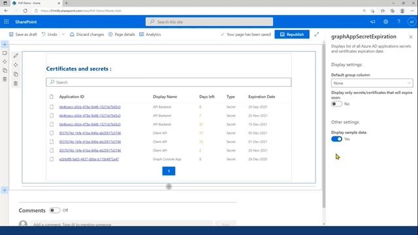Edit the web part with pencil icon
Screen dimensions: 418x235
(16, 55)
